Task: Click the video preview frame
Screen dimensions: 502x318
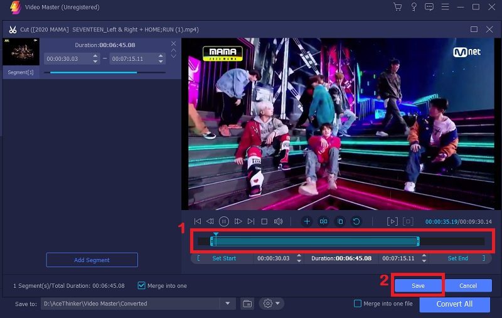Action: point(341,124)
